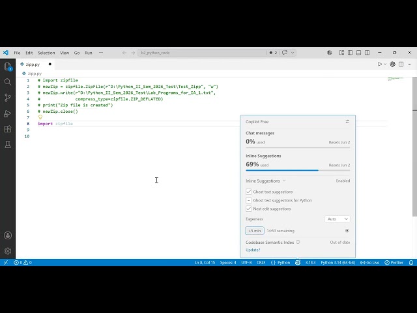Split the editor right
The image size is (417, 313).
coord(401,64)
